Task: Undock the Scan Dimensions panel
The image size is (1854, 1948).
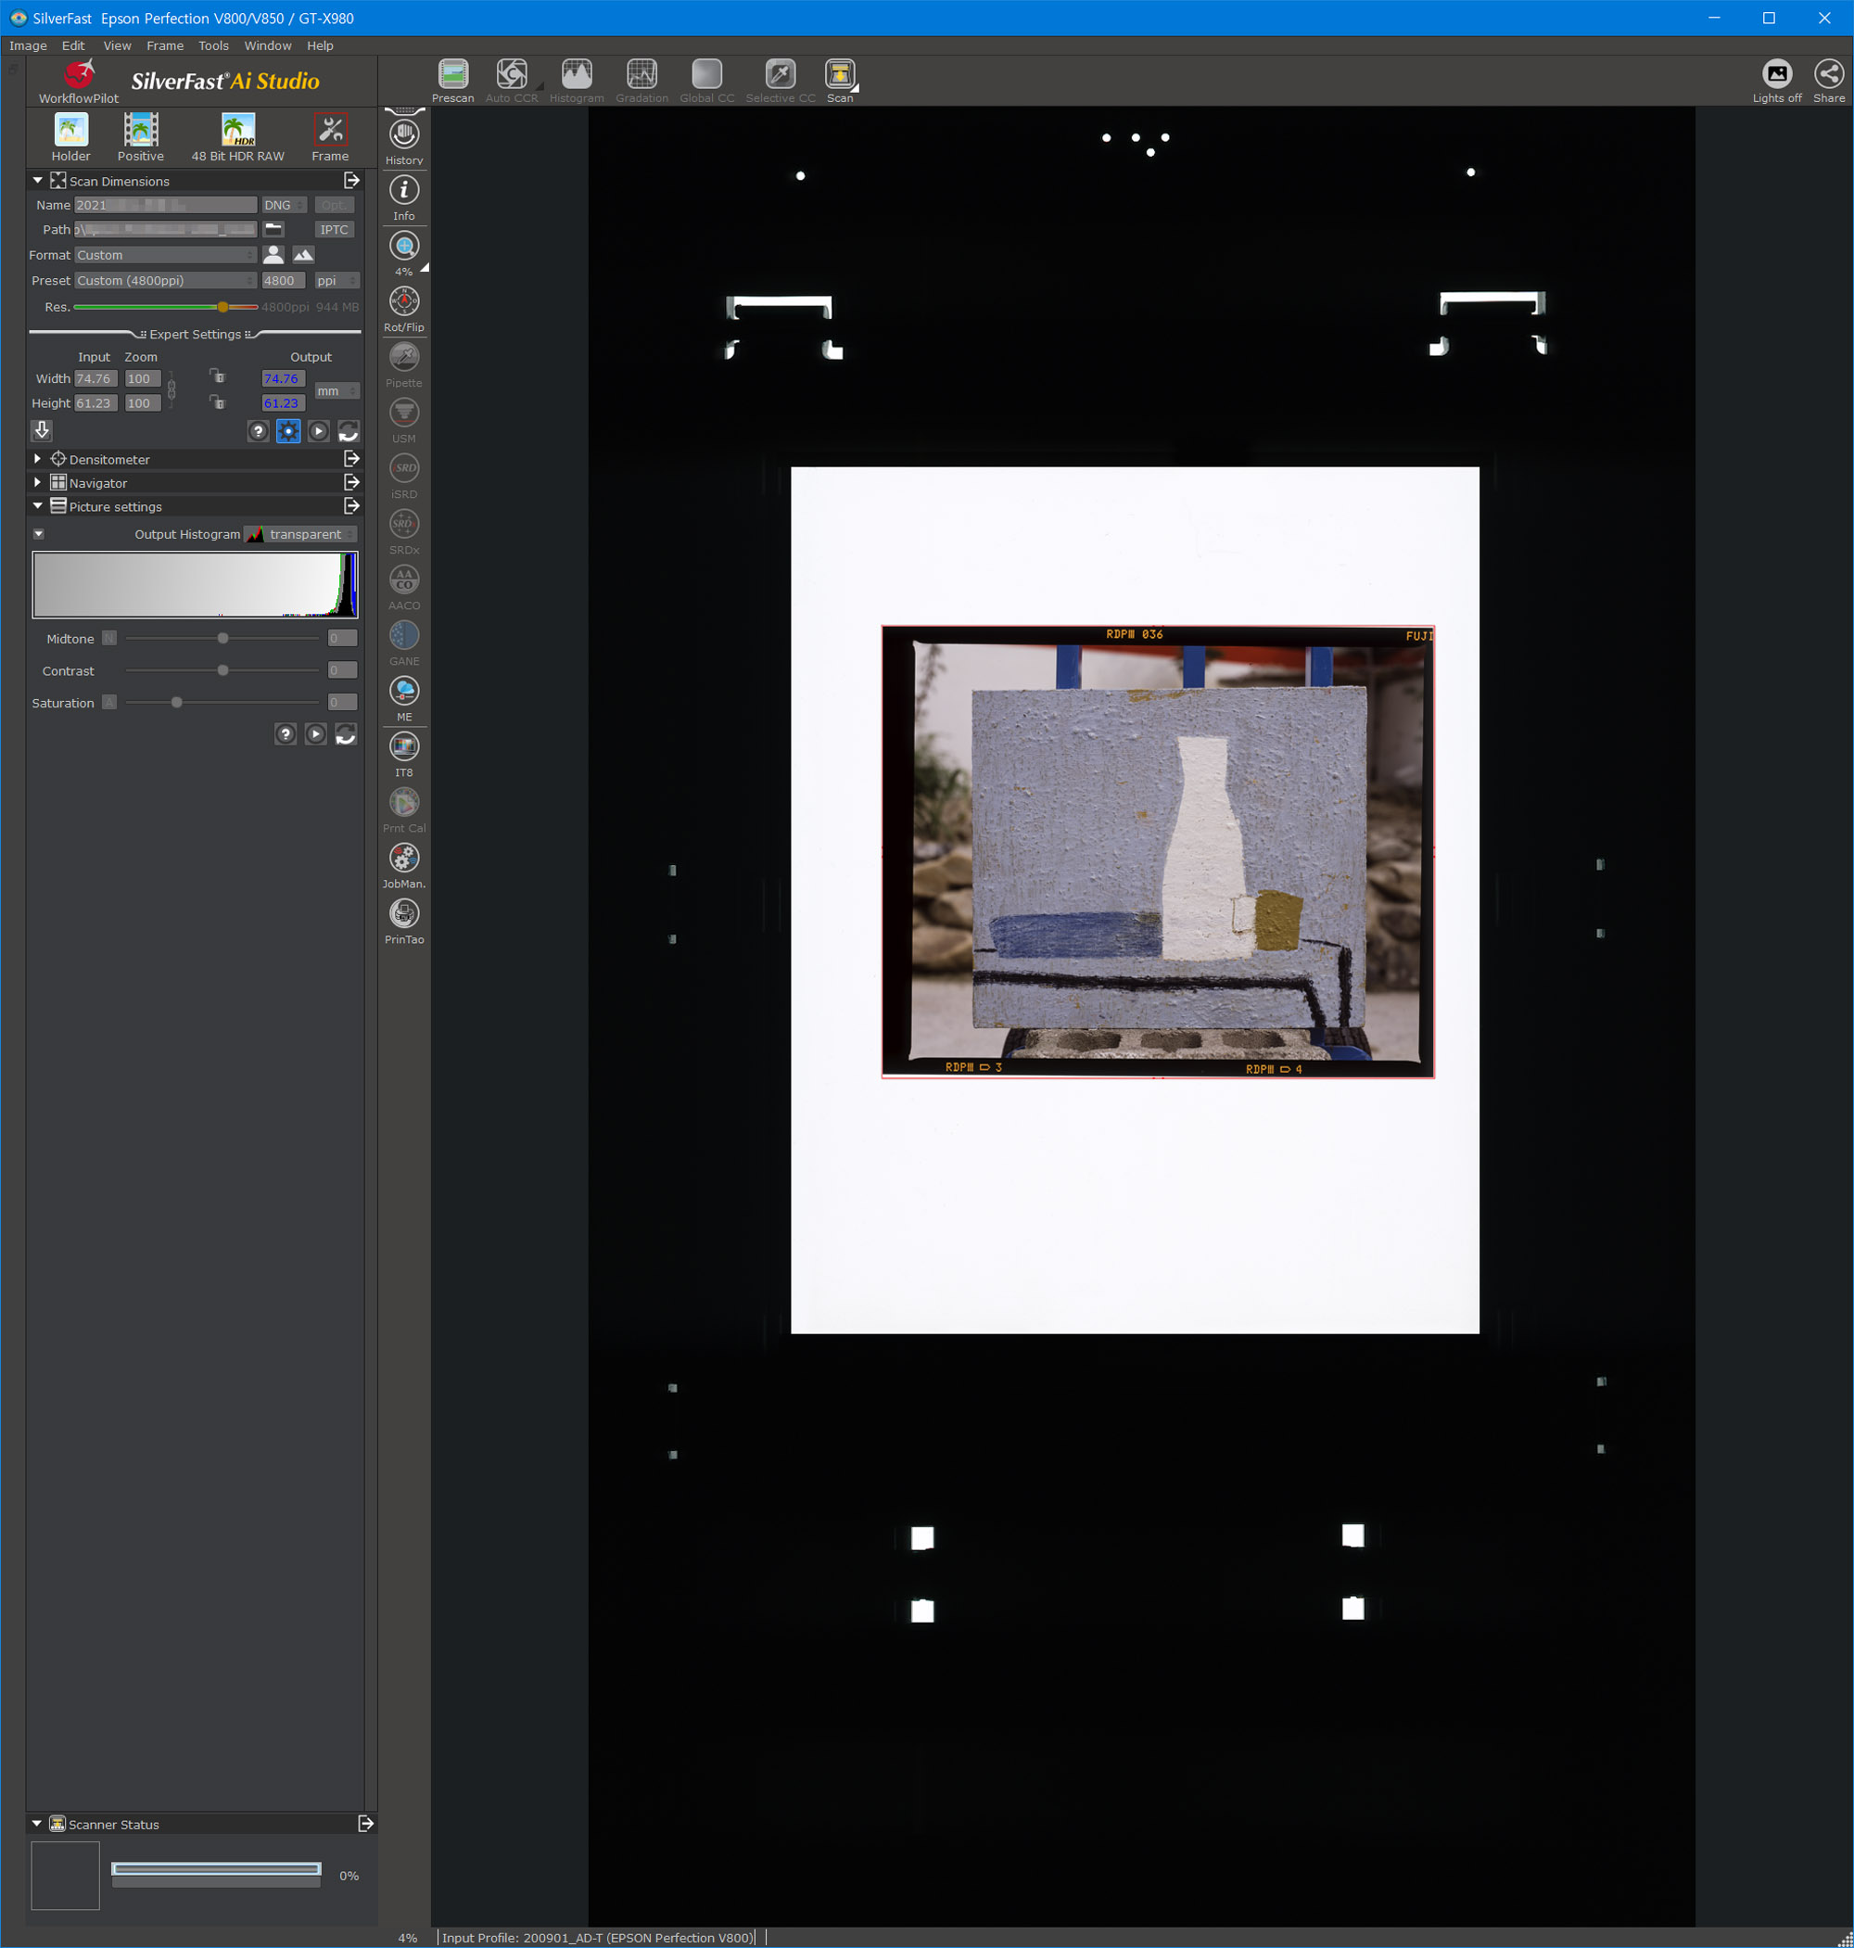Action: point(350,181)
